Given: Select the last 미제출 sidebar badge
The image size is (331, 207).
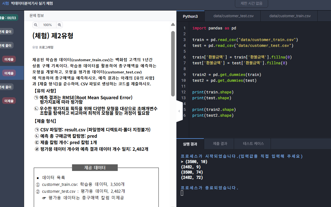Looking at the screenshot, I should point(9,101).
